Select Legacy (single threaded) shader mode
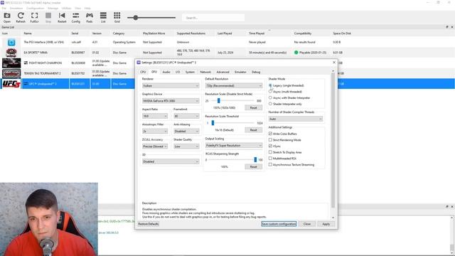Screen dimensions: 455x256 [270, 85]
